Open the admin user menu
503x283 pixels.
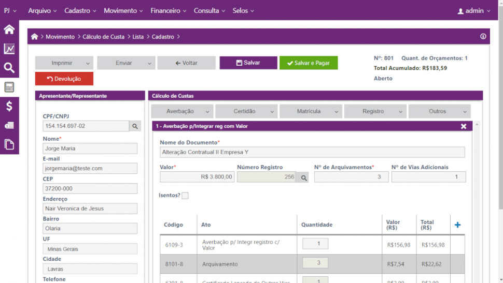pos(473,11)
